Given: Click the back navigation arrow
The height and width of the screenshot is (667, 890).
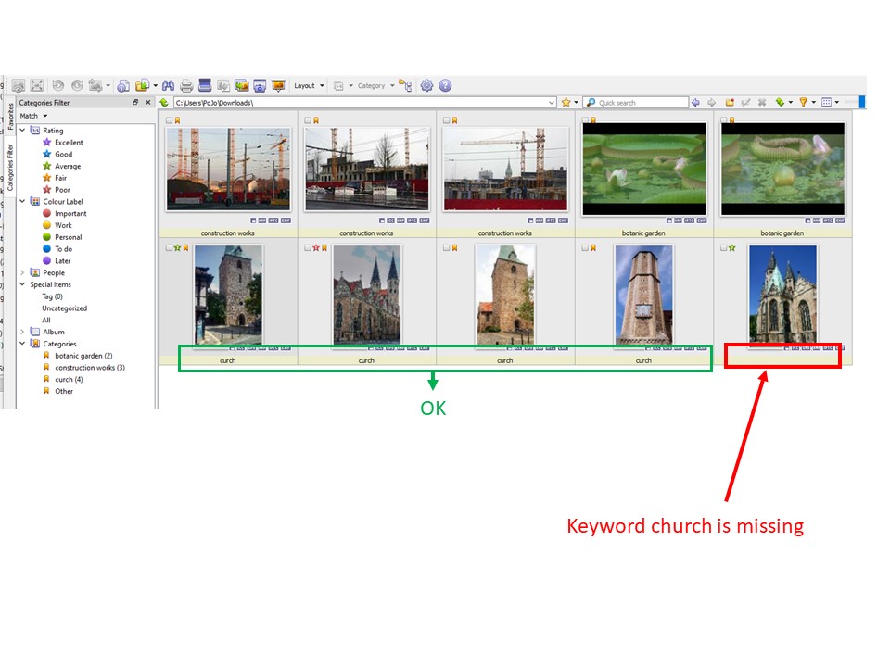Looking at the screenshot, I should 696,103.
